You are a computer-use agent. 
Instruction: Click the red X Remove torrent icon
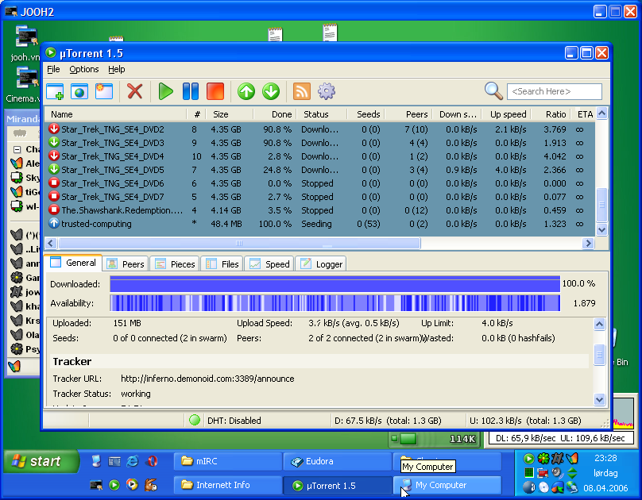tap(135, 91)
